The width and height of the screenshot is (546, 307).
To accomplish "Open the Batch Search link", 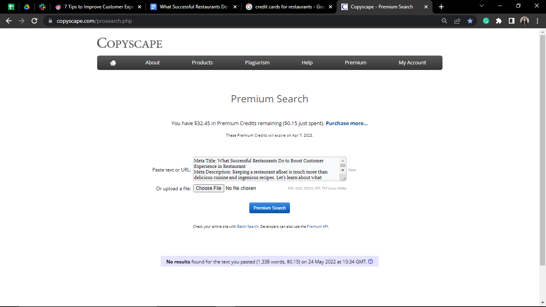I will click(x=248, y=227).
